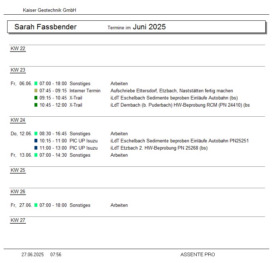Viewport: 280px width, 263px height.
Task: Click the green square at 10:45 X-Trail entry
Action: (x=36, y=105)
